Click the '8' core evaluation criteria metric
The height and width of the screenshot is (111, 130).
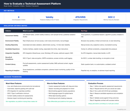(x=19, y=17)
